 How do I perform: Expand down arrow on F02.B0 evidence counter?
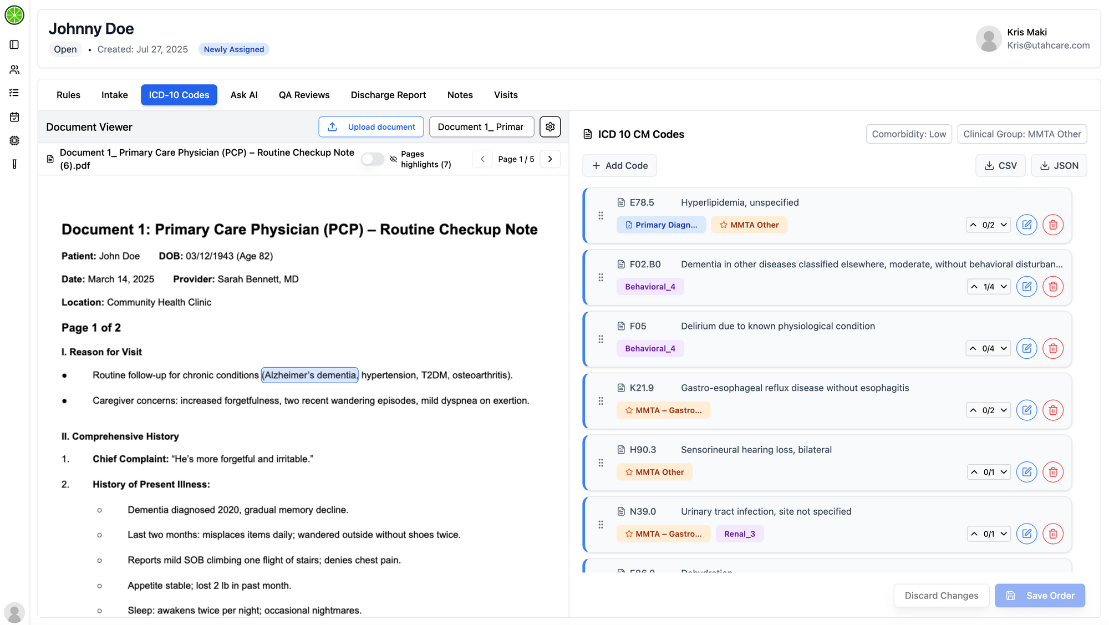click(x=1004, y=287)
